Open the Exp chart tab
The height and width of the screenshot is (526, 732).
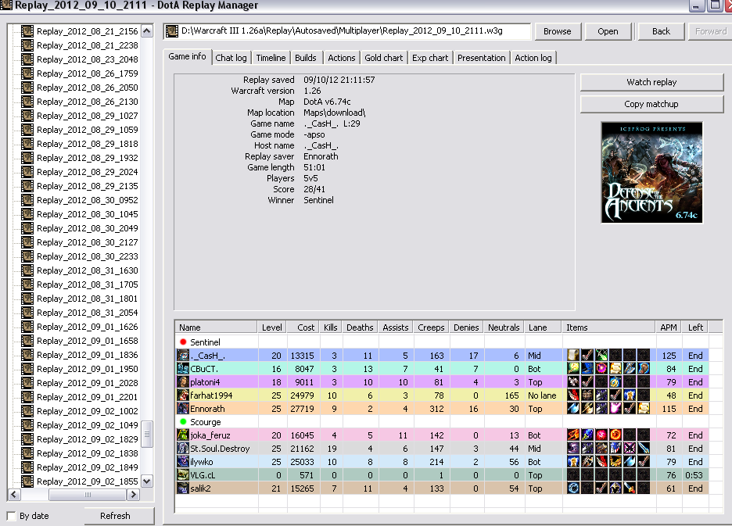tap(430, 58)
